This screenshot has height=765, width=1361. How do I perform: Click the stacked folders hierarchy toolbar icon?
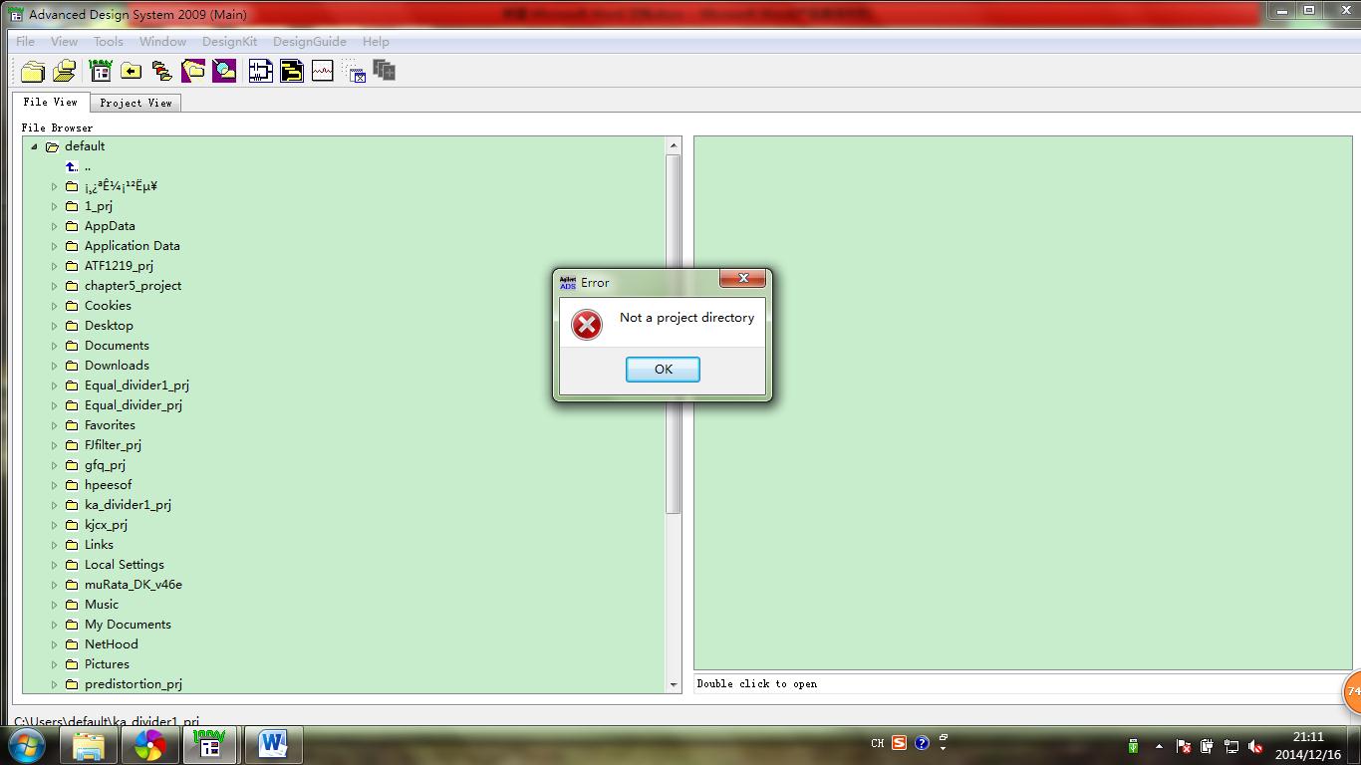161,71
